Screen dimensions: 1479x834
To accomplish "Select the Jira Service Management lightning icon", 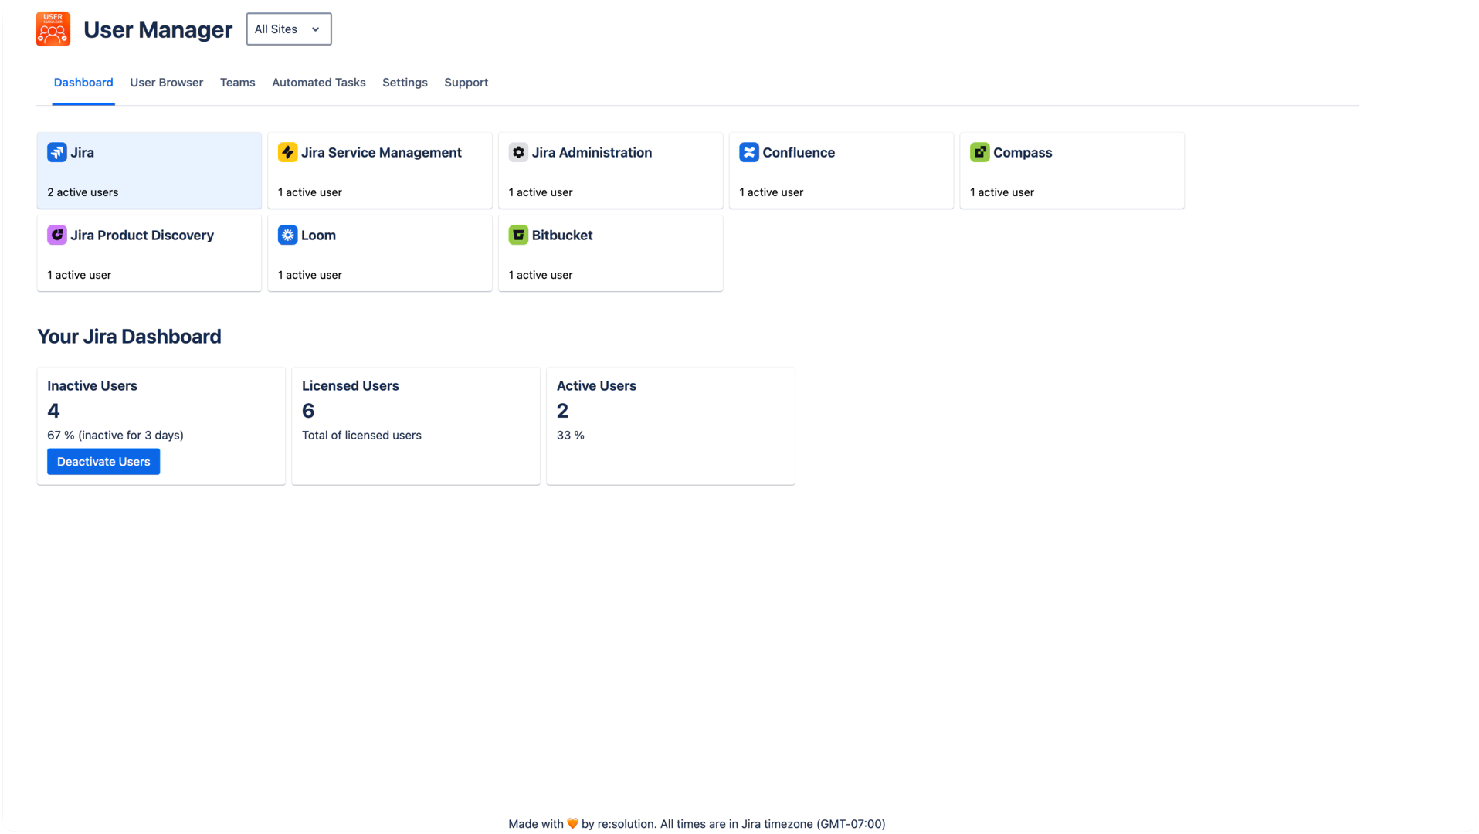I will (287, 152).
